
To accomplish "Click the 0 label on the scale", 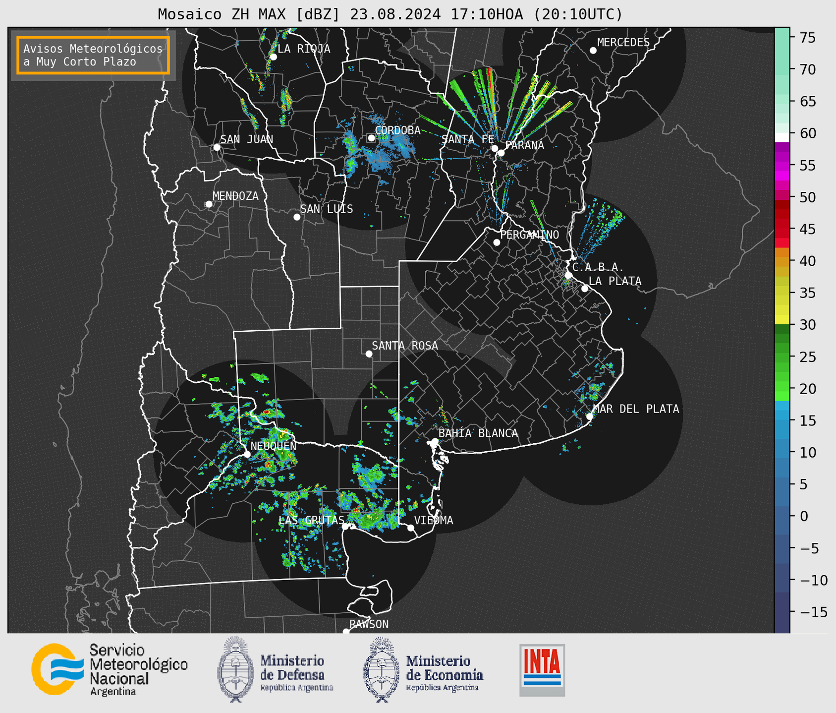I will click(x=804, y=516).
